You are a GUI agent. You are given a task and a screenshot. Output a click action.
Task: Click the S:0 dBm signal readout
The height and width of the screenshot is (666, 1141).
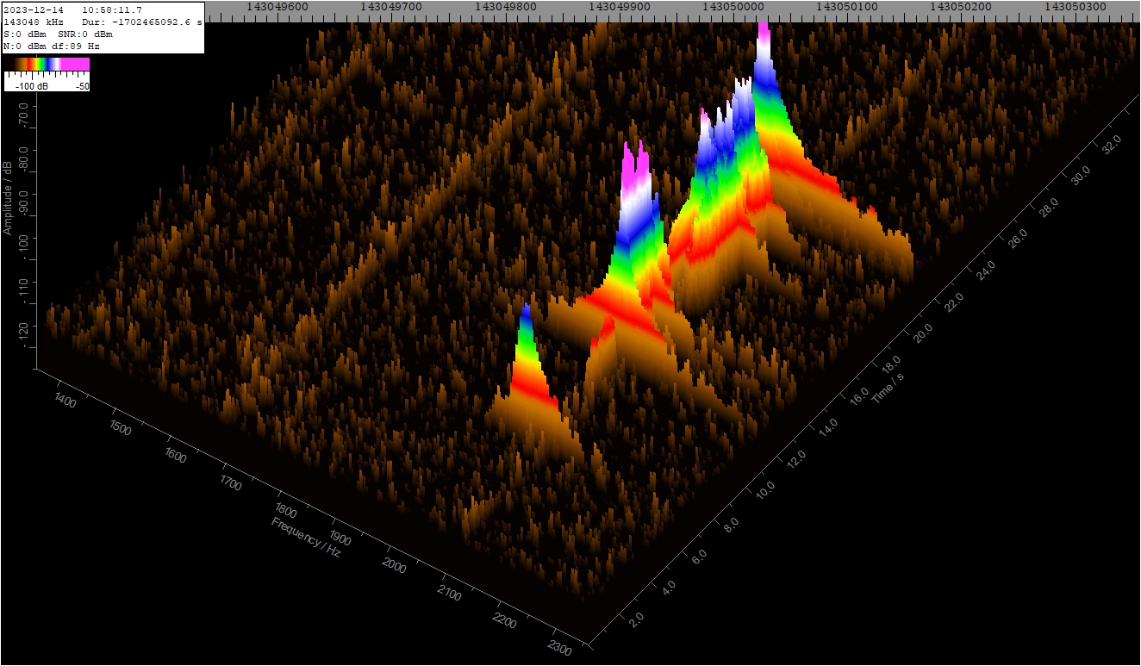point(25,34)
